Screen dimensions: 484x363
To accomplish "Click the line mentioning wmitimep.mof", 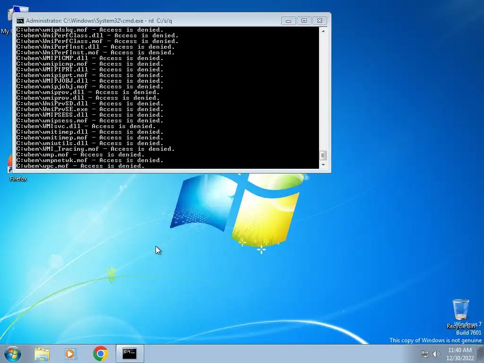I will [90, 138].
